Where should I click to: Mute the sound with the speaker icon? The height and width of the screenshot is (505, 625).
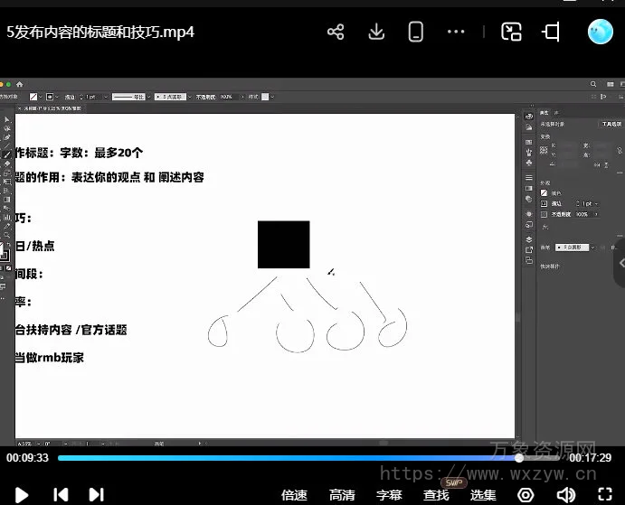(565, 494)
